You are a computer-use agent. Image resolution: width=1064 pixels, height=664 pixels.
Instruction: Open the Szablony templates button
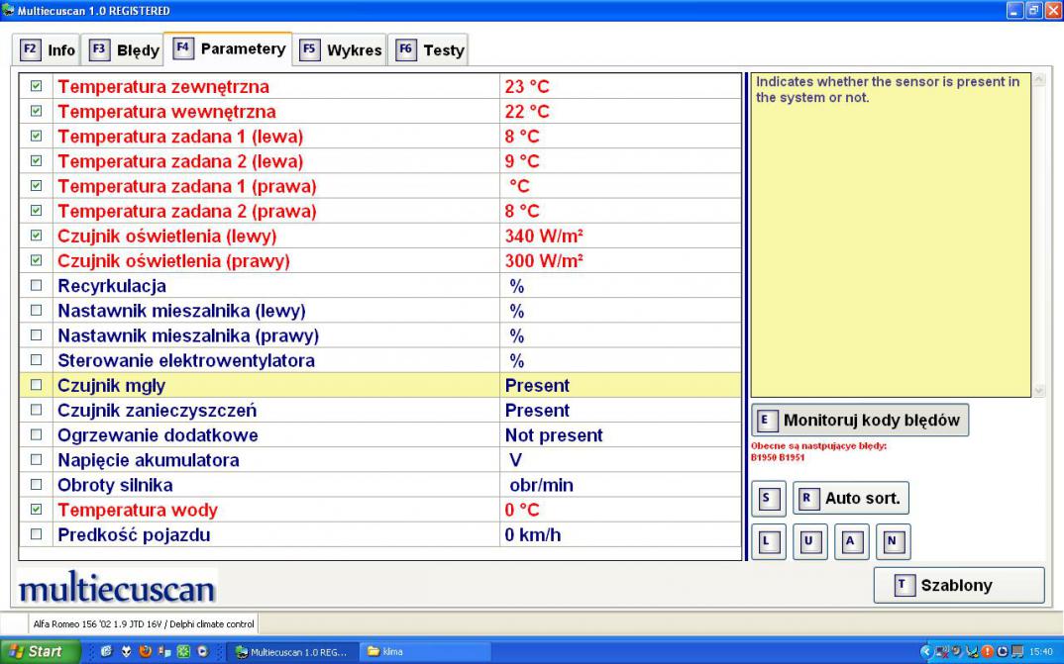(x=958, y=585)
